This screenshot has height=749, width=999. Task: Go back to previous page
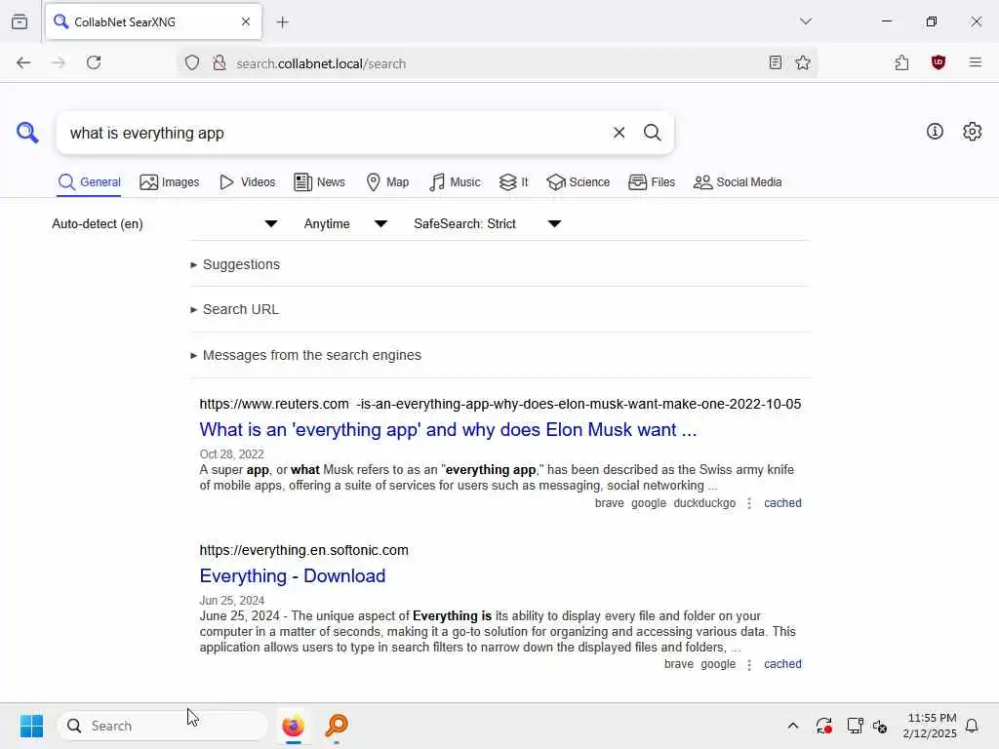tap(23, 62)
